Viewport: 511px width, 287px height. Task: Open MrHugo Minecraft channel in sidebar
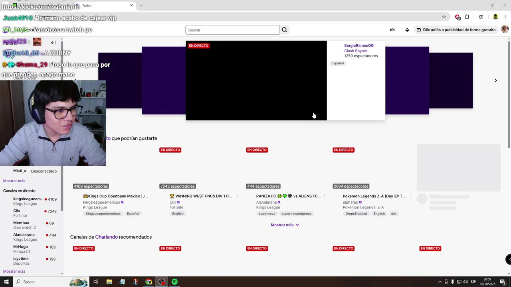click(x=30, y=249)
